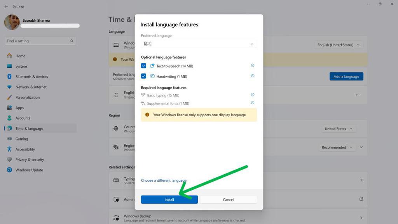Open the United States country dropdown
The height and width of the screenshot is (224, 398).
[339, 129]
